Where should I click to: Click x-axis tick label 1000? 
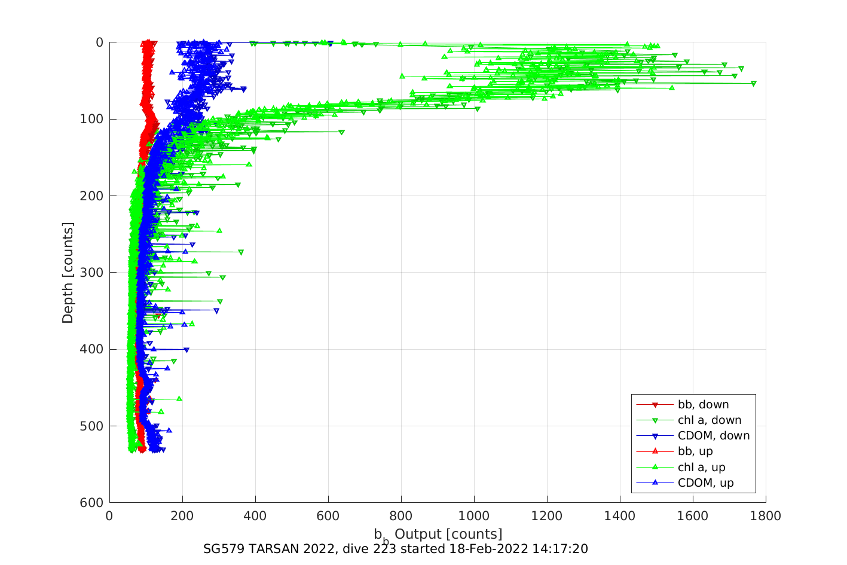pos(474,516)
